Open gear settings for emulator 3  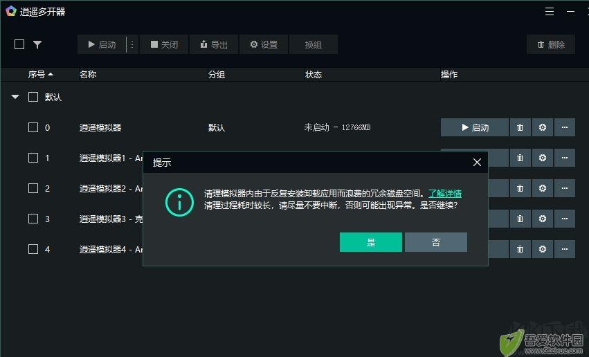coord(542,219)
